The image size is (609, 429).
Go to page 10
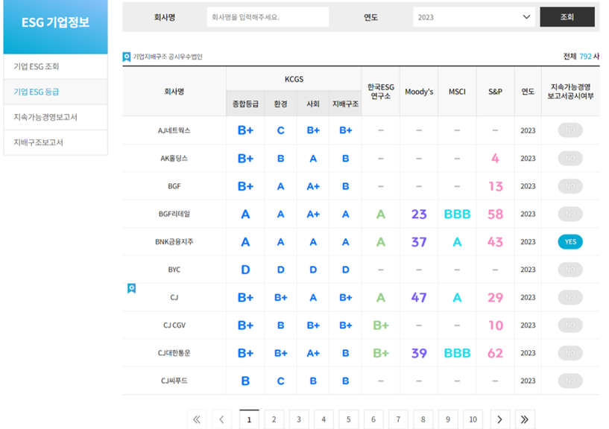click(x=473, y=419)
